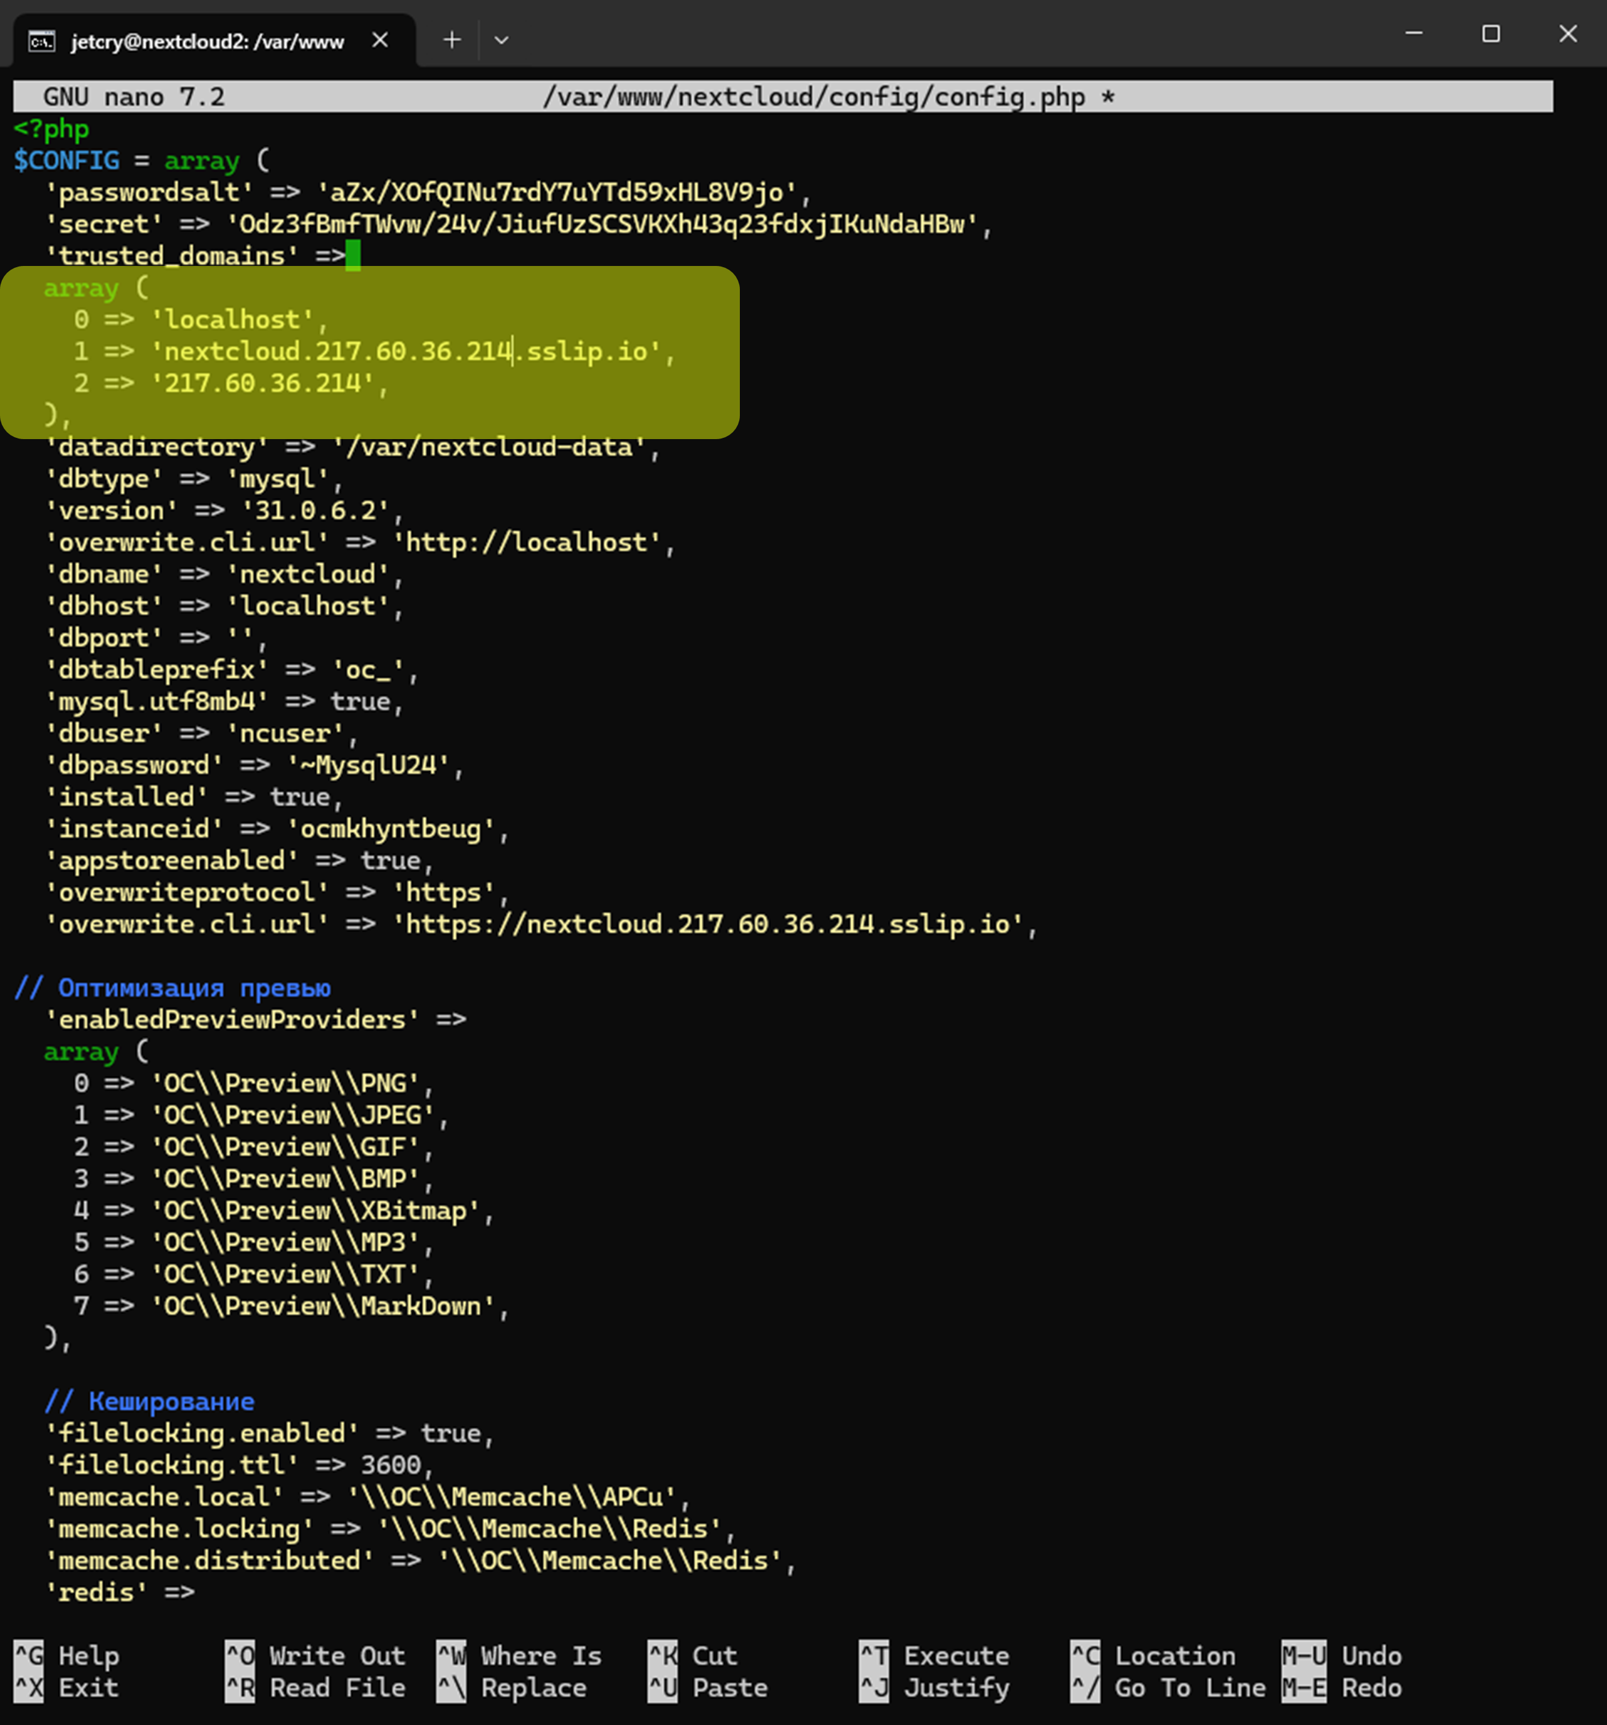Click the ^G Help shortcut
The image size is (1607, 1725).
click(x=67, y=1655)
